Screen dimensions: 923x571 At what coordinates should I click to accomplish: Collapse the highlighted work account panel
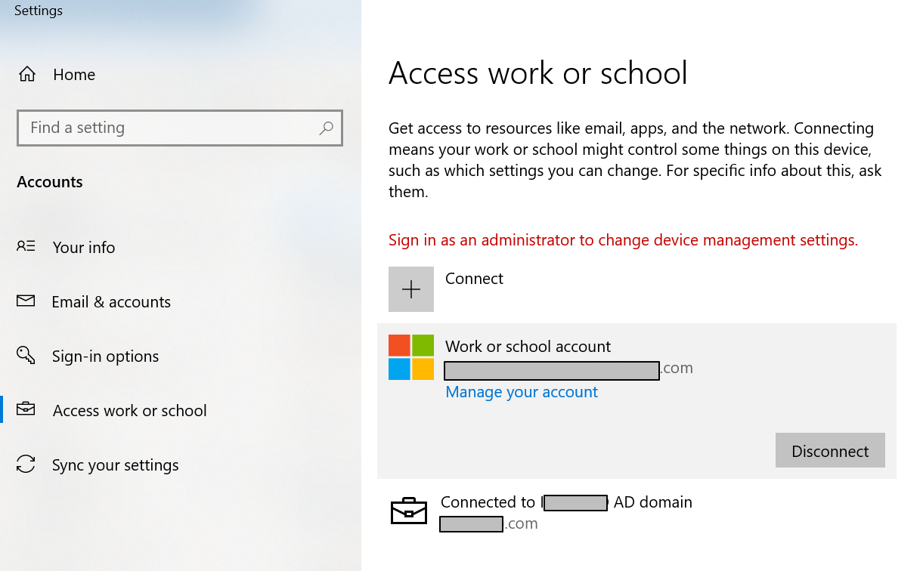click(528, 346)
